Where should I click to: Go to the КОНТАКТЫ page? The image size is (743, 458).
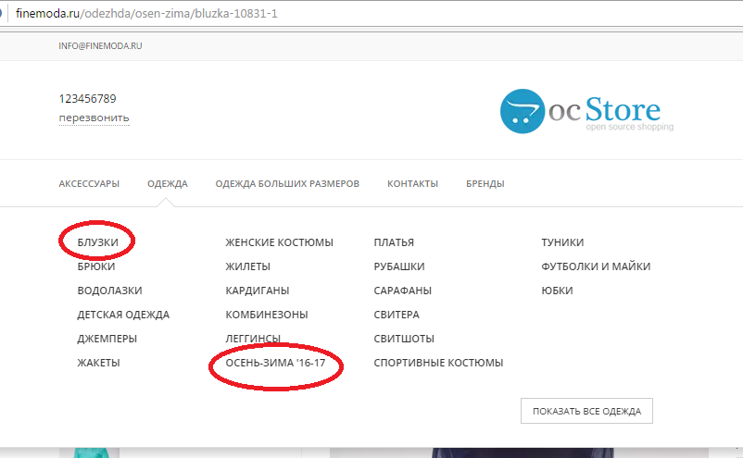click(412, 183)
